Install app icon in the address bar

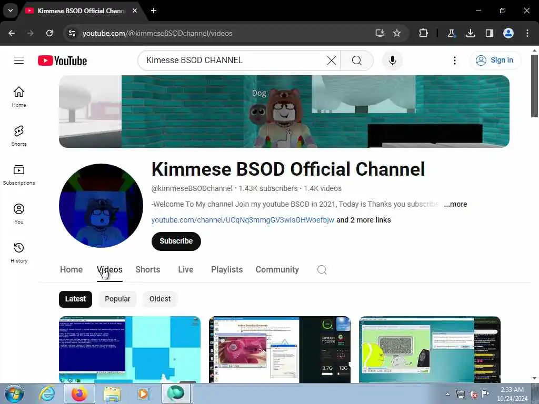coord(380,33)
